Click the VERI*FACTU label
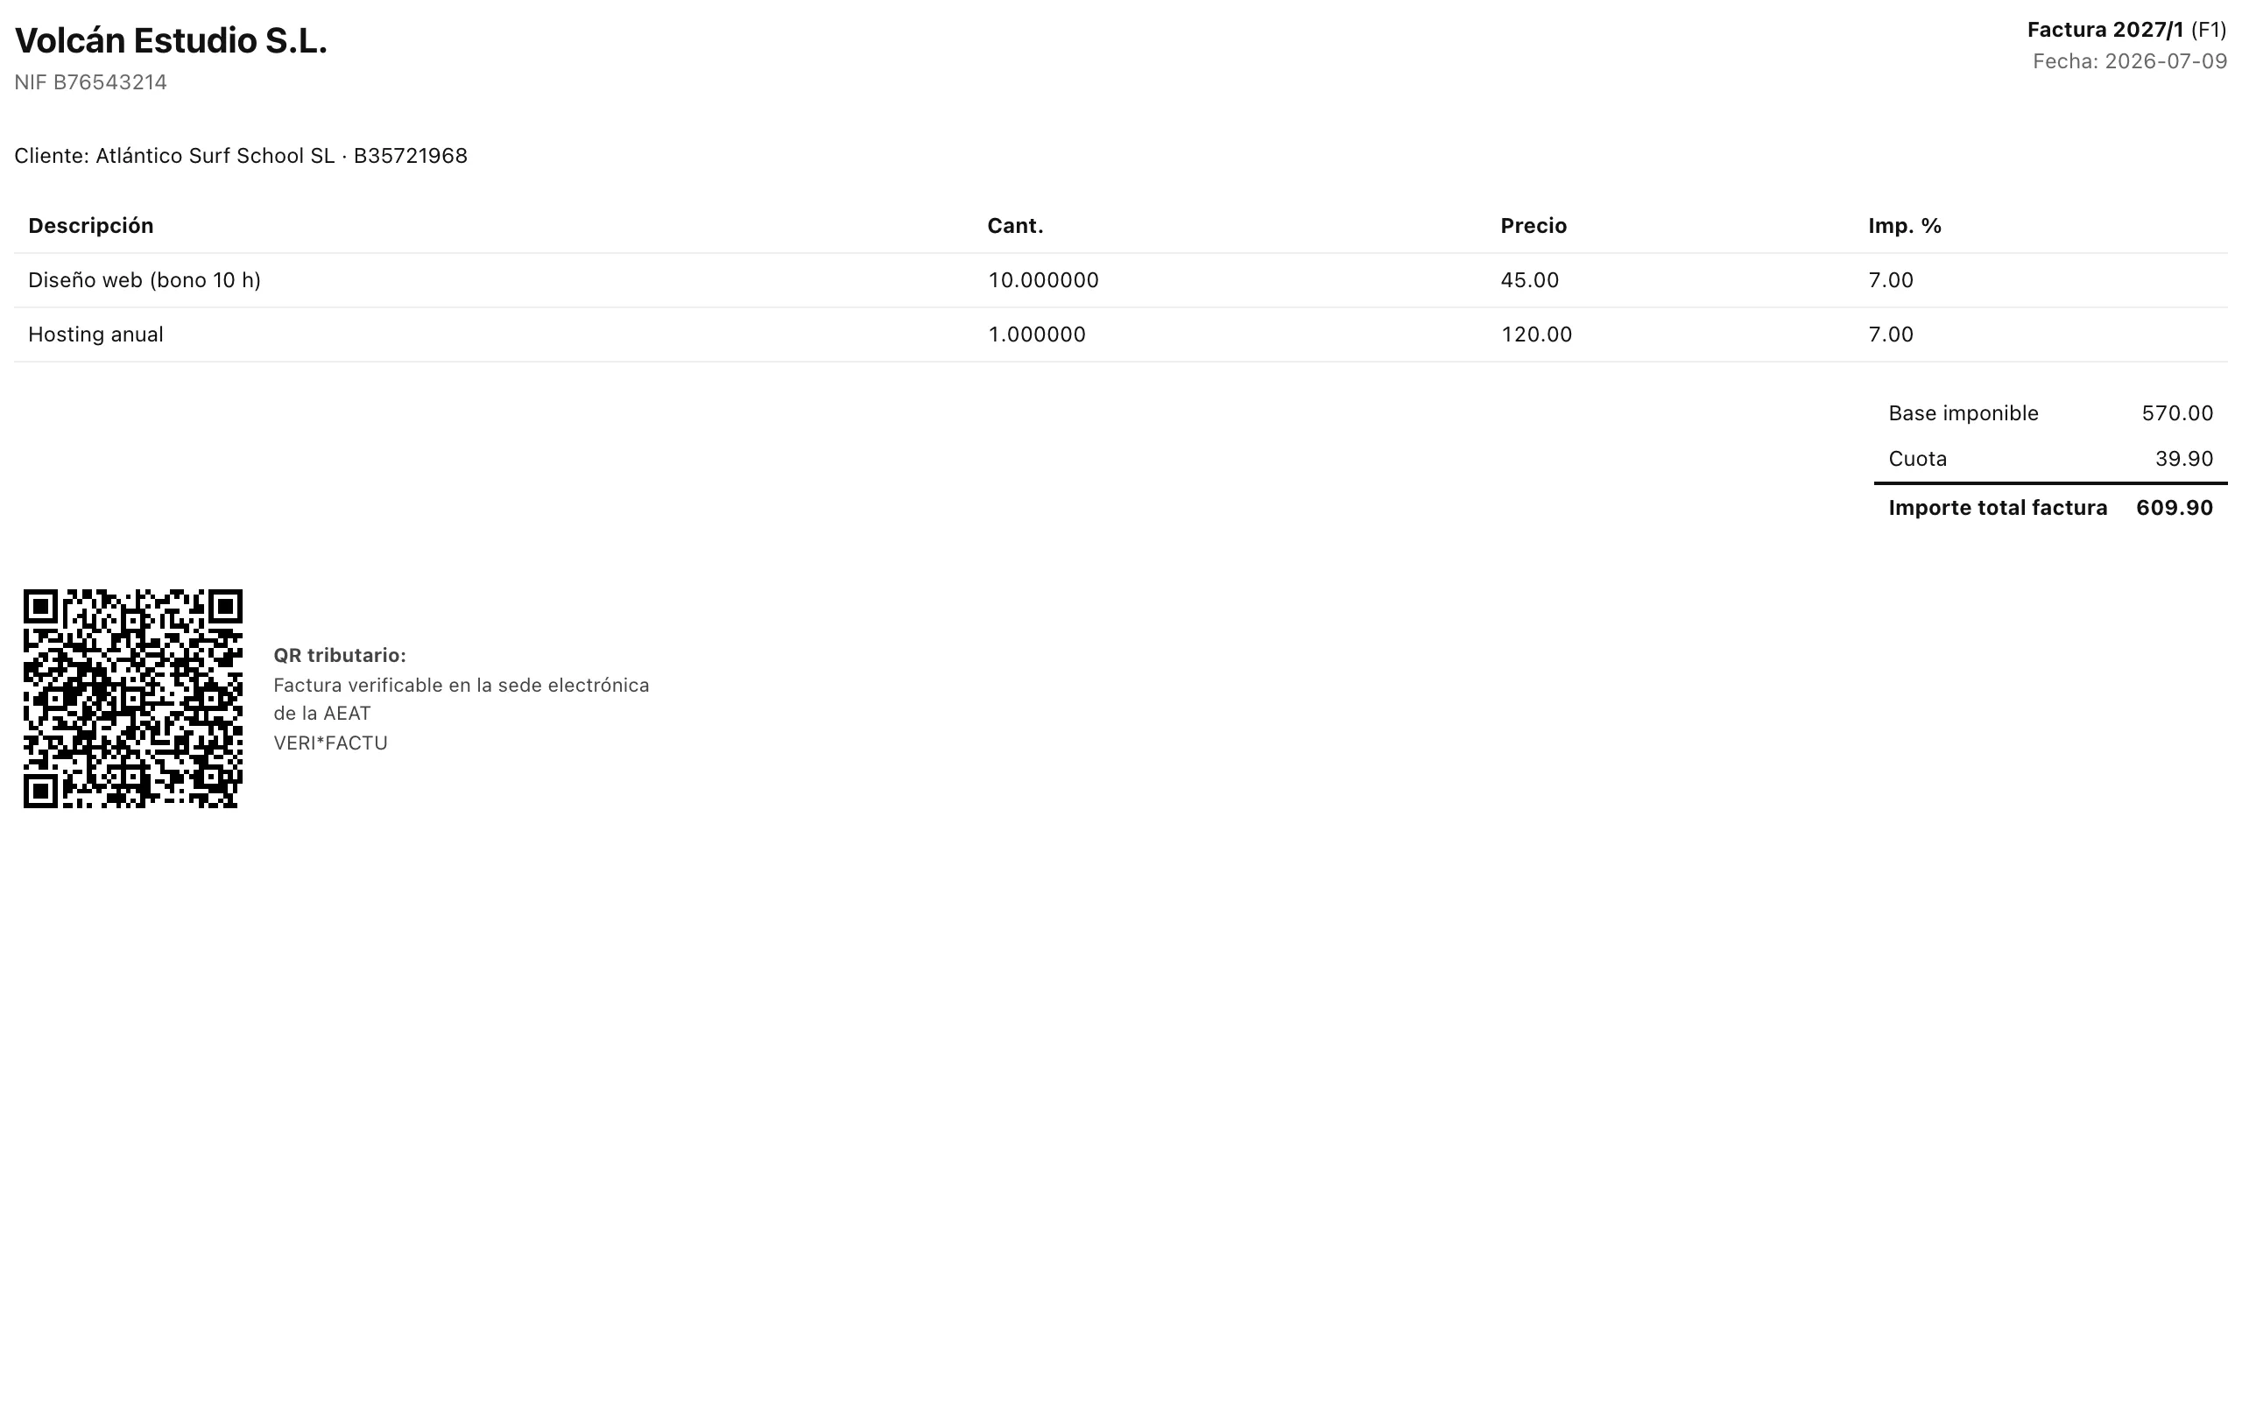The height and width of the screenshot is (1401, 2242). pyautogui.click(x=331, y=743)
